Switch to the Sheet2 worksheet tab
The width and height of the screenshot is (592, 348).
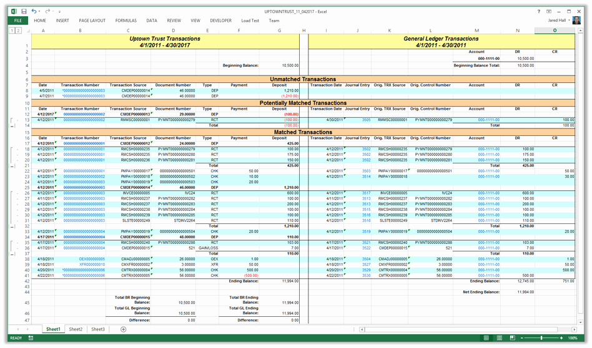click(x=76, y=329)
